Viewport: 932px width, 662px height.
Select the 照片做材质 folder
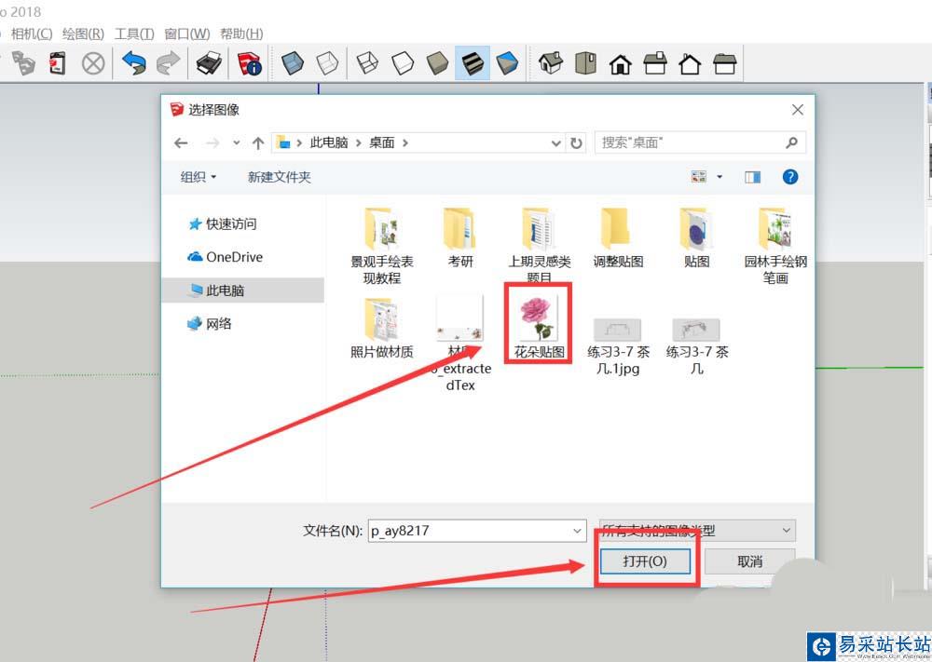pyautogui.click(x=381, y=329)
